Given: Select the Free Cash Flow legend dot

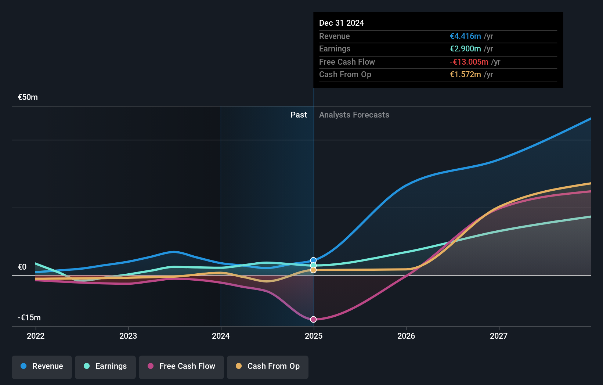Looking at the screenshot, I should pos(150,366).
